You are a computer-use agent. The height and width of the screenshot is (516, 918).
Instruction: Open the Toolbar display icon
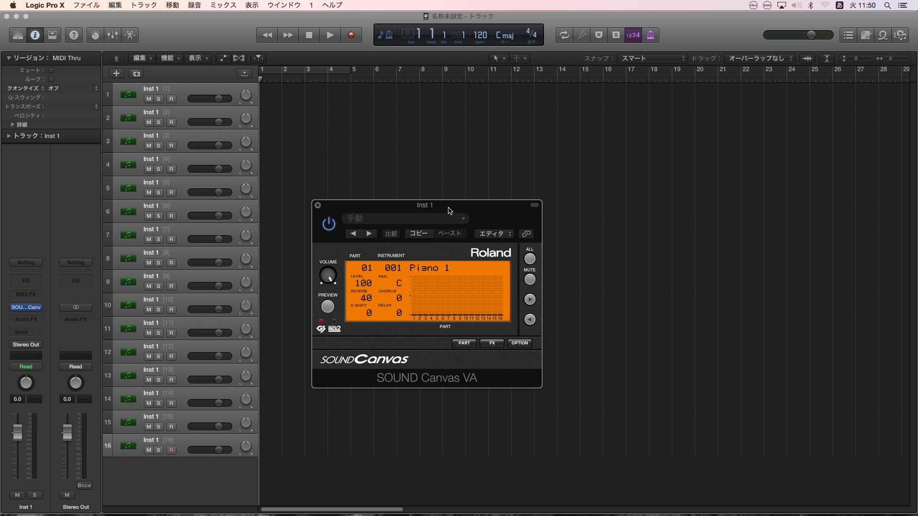click(x=52, y=35)
